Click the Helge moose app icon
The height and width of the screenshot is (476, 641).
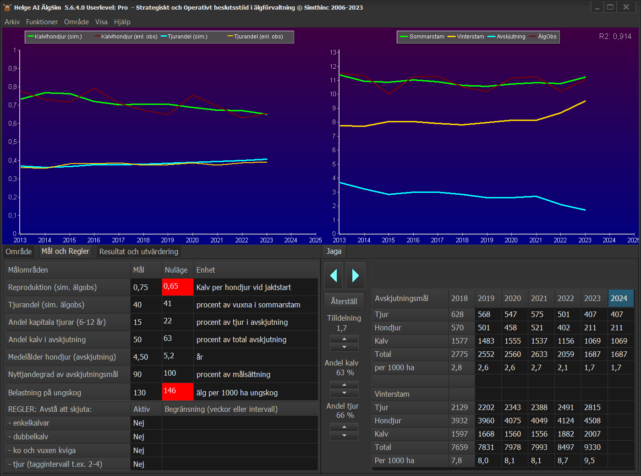tap(7, 7)
